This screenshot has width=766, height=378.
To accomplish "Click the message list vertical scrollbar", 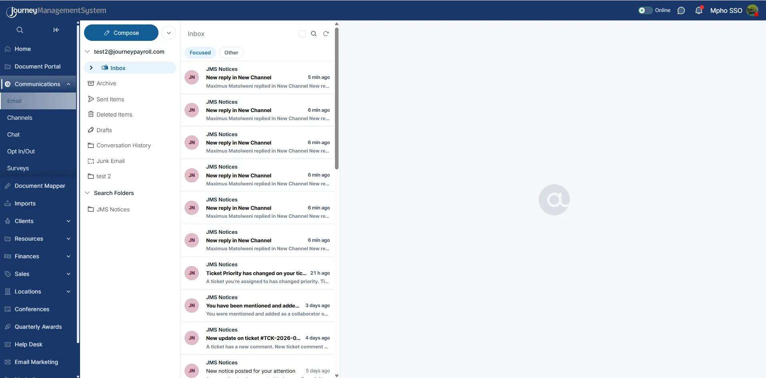I will pos(337,99).
